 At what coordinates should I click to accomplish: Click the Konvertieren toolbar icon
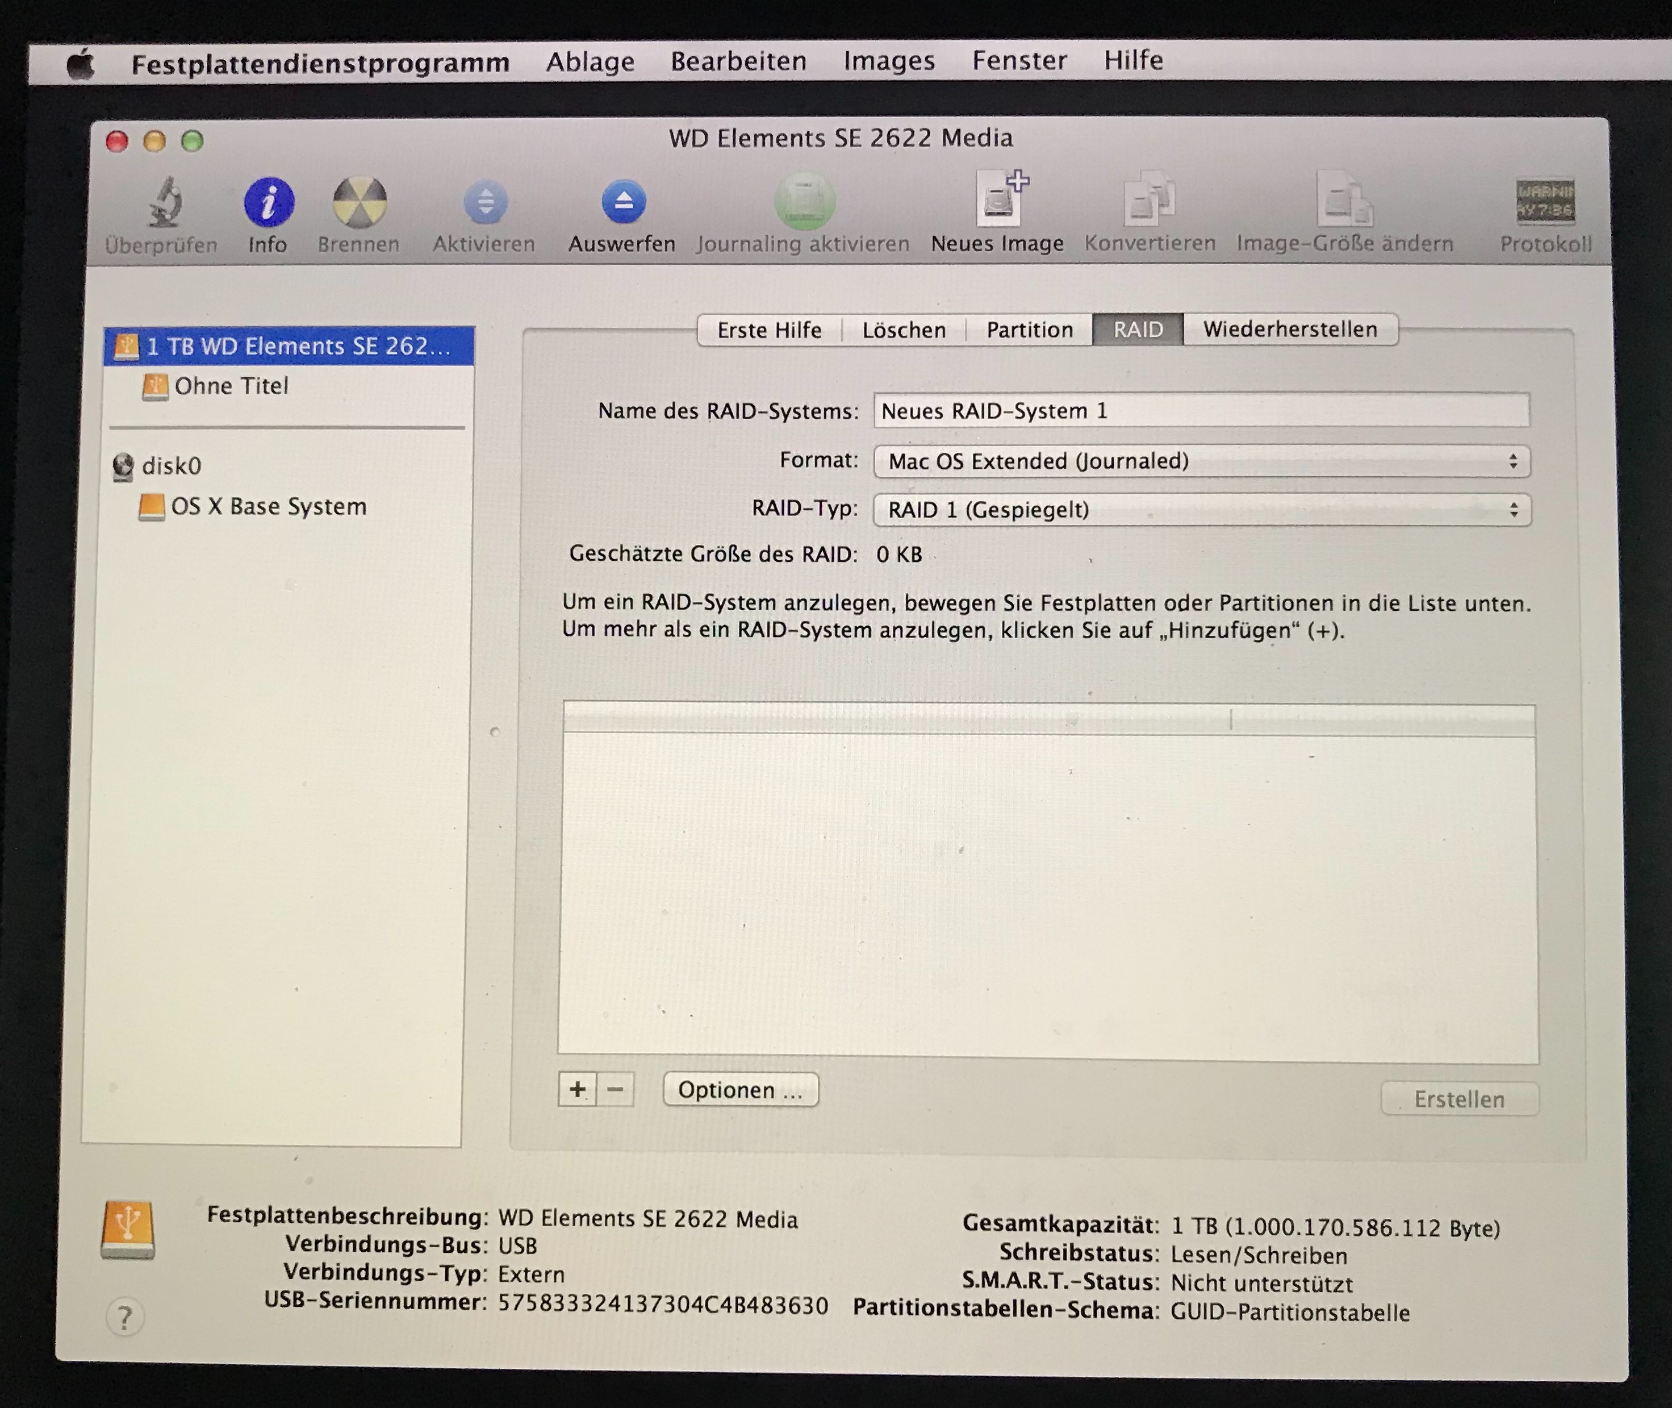pos(1149,199)
